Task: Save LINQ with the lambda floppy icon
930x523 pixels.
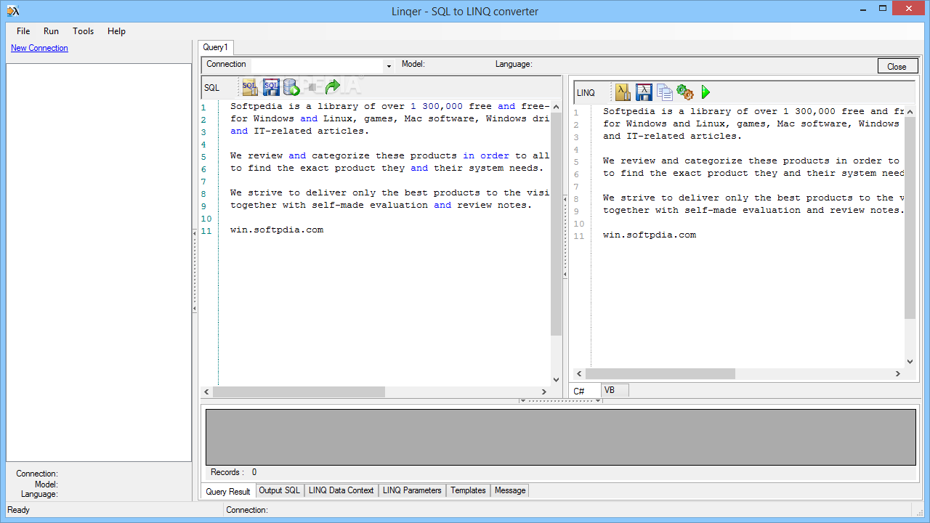Action: pyautogui.click(x=644, y=92)
